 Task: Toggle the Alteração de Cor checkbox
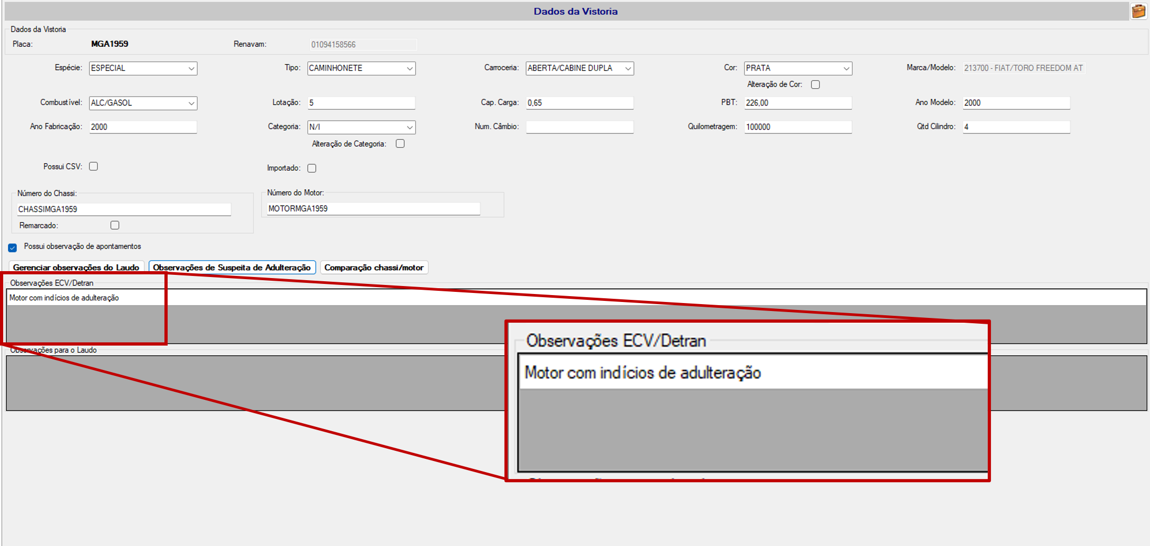click(815, 85)
